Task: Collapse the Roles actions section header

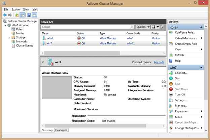Action: [201, 27]
